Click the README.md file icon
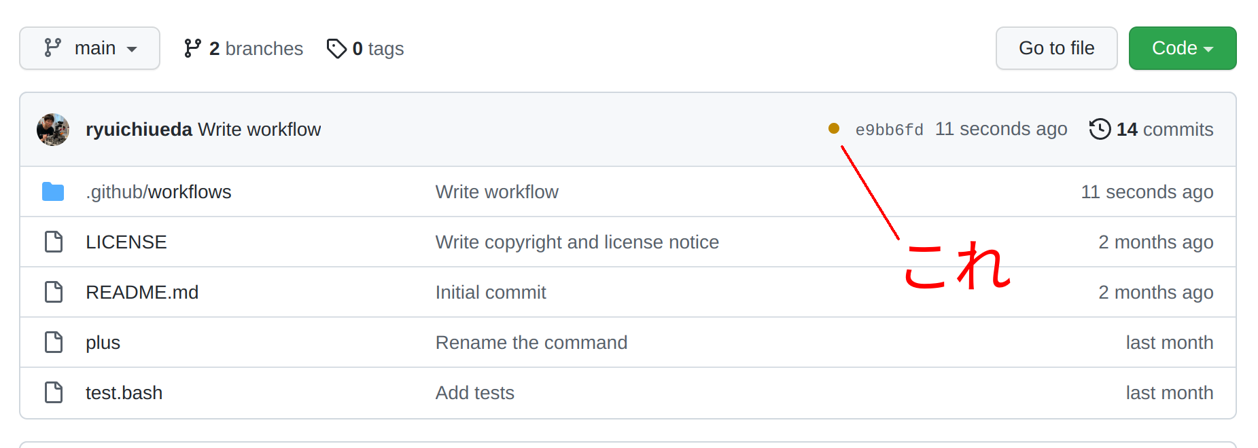The image size is (1258, 448). click(54, 292)
